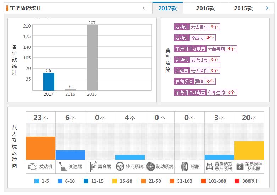Screen dimensions: 277x195
Task: Click the yellow 车身附件及电器 fault bar
Action: (x=249, y=150)
